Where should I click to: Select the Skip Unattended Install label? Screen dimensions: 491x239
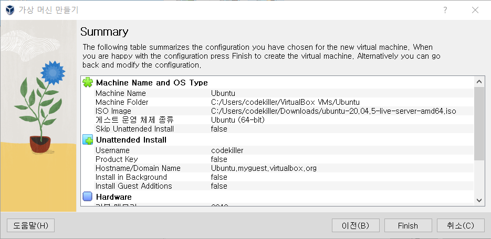point(134,129)
